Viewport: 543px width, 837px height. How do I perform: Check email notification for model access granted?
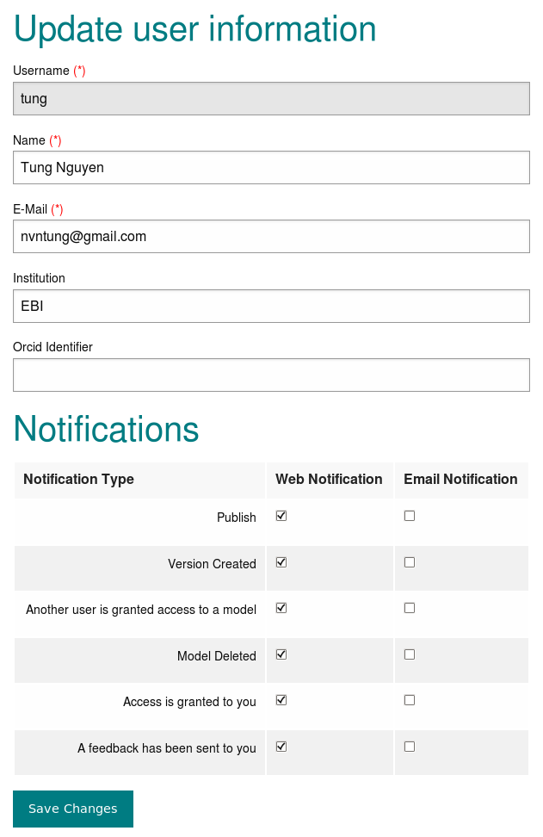tap(409, 607)
